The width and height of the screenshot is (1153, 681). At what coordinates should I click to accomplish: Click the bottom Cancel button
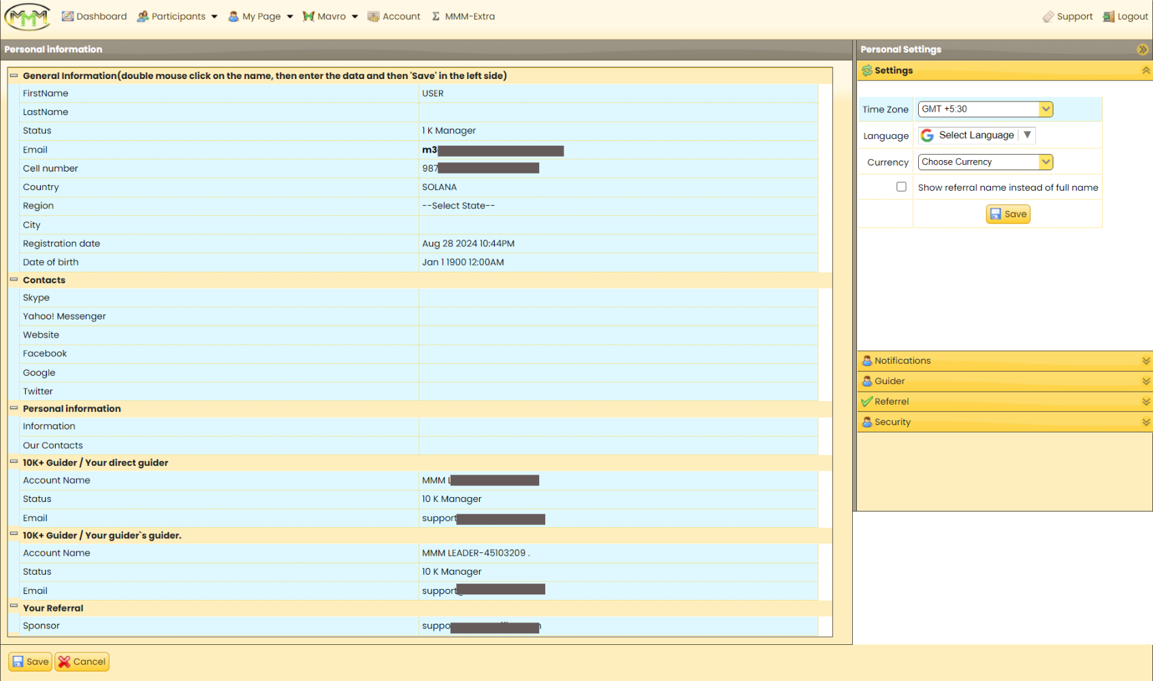82,661
